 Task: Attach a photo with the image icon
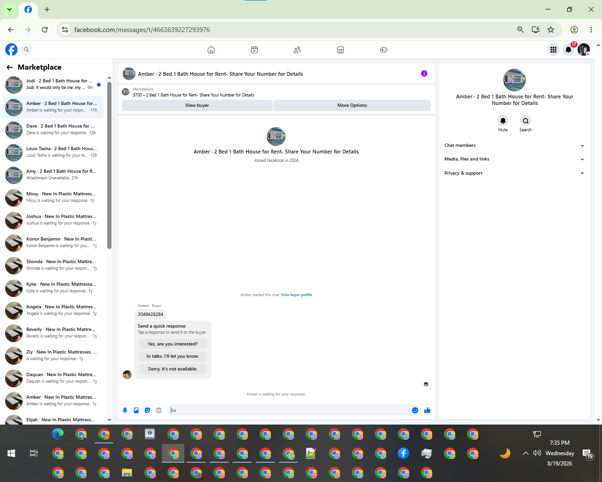point(136,410)
